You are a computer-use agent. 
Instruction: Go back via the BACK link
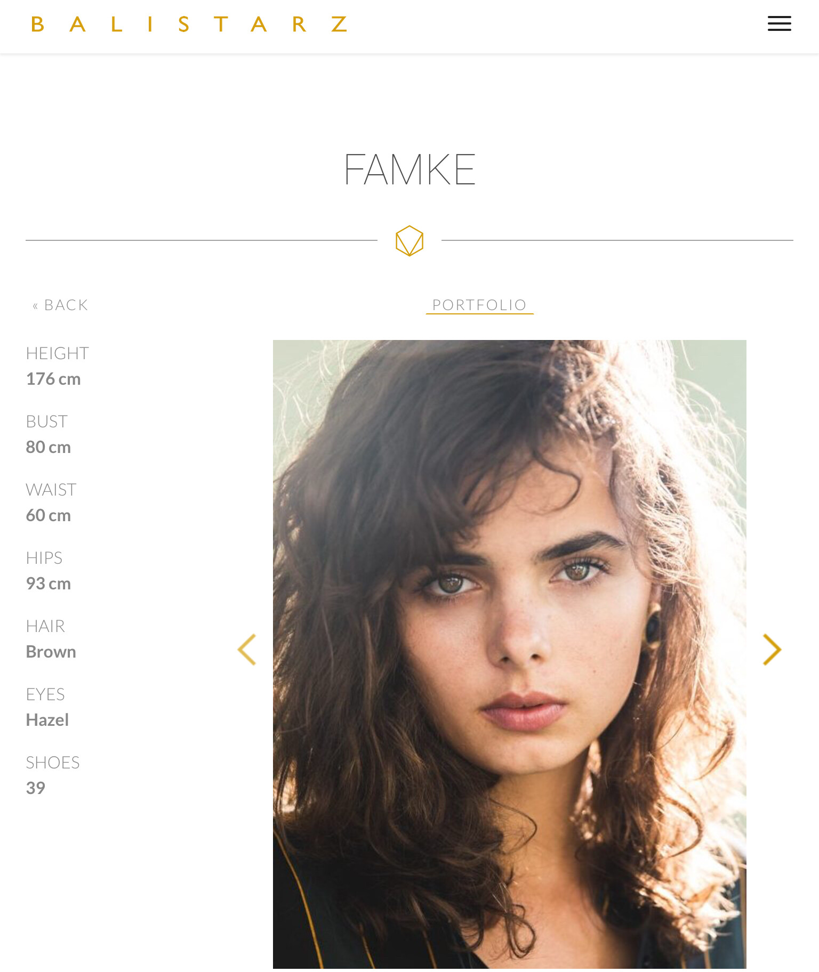(x=60, y=305)
